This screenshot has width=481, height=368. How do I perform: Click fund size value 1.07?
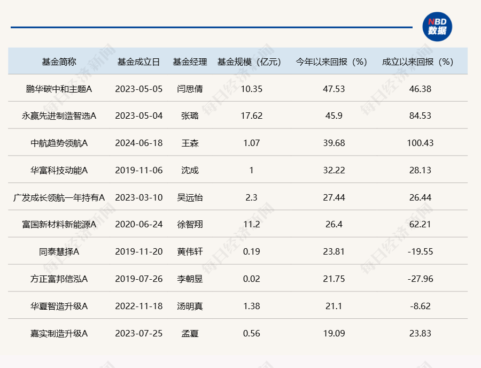[252, 143]
